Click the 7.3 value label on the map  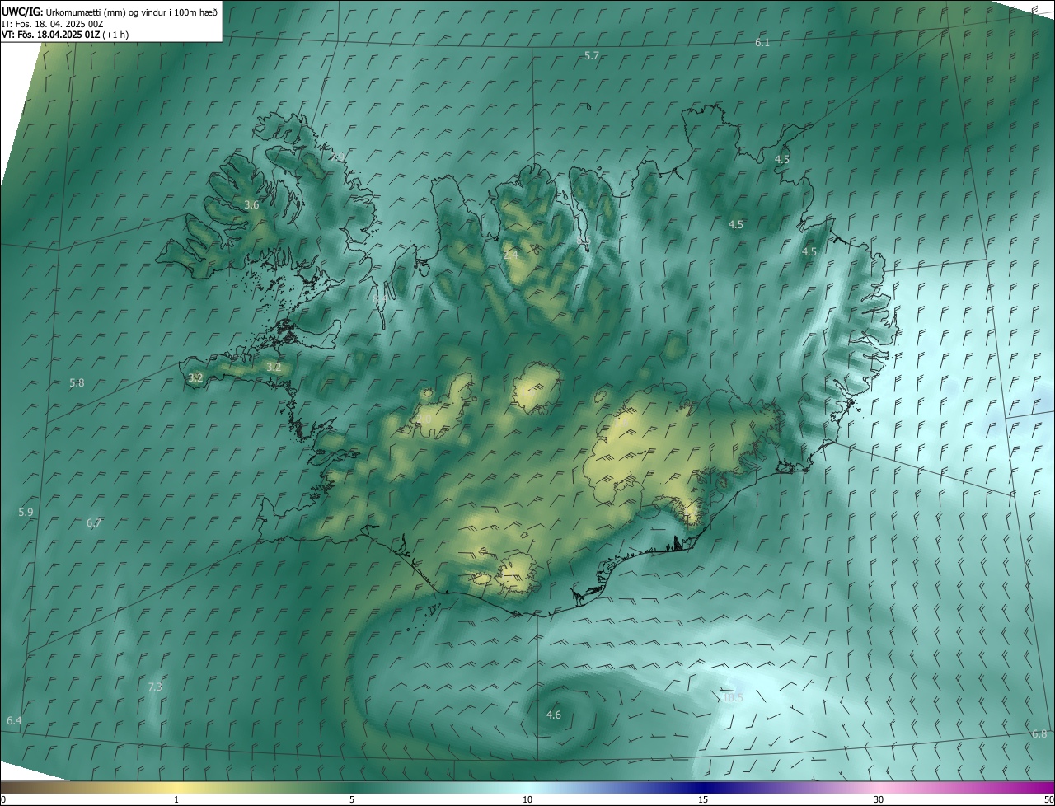(155, 687)
